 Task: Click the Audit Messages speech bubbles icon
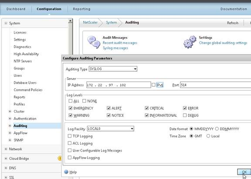[94, 42]
